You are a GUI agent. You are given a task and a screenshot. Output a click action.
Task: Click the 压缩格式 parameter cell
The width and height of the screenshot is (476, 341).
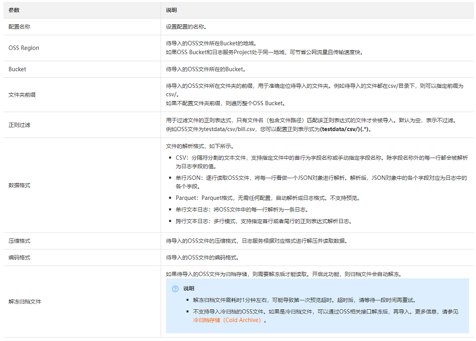(82, 241)
